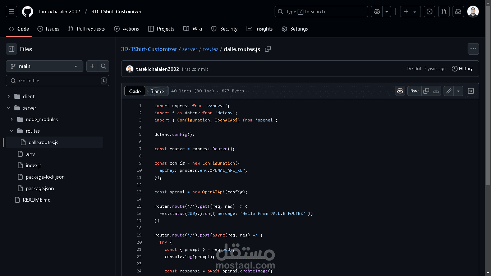Click tarekichalalen2002 owner link in header
The height and width of the screenshot is (276, 491).
click(x=60, y=11)
